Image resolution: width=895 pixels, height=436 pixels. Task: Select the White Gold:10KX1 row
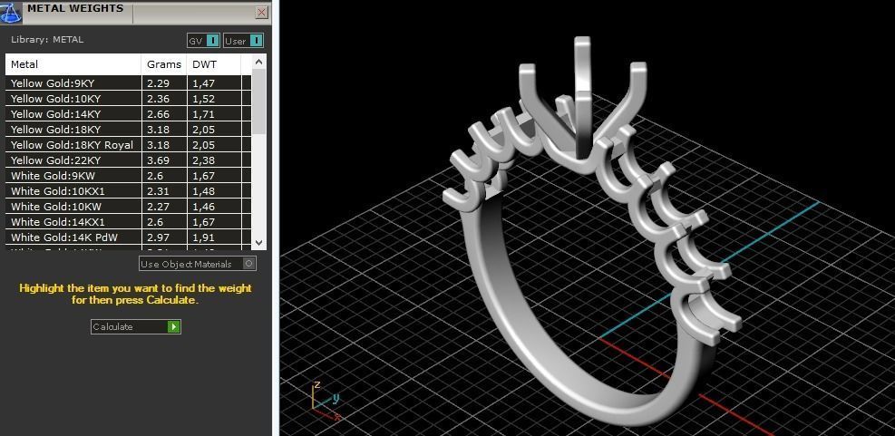point(129,191)
